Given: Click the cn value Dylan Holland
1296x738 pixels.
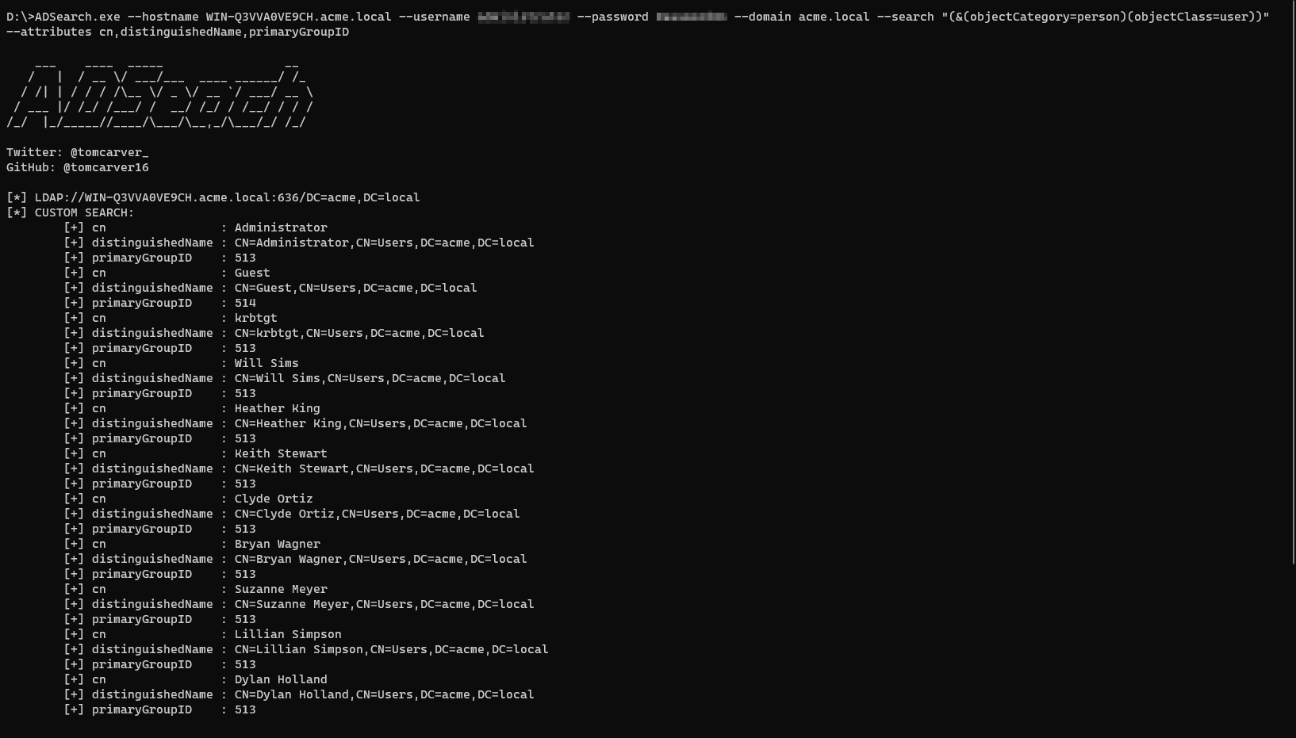Looking at the screenshot, I should click(281, 679).
